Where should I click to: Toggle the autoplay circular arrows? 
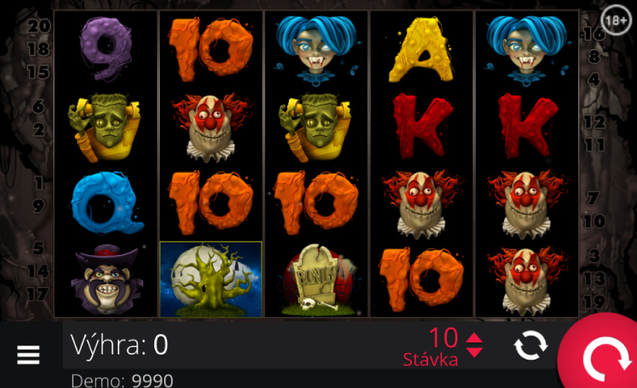point(531,346)
